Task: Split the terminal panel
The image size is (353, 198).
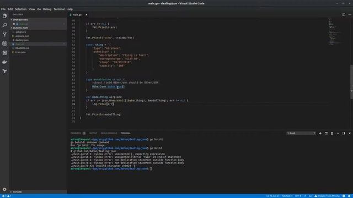Action: pyautogui.click(x=326, y=133)
